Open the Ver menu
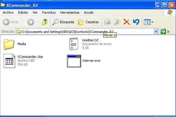Screen dimensions: 176x117 (x=35, y=12)
